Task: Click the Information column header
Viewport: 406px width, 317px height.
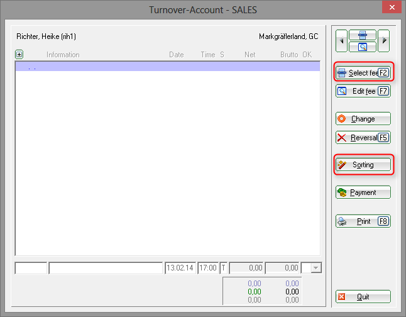Action: [63, 55]
